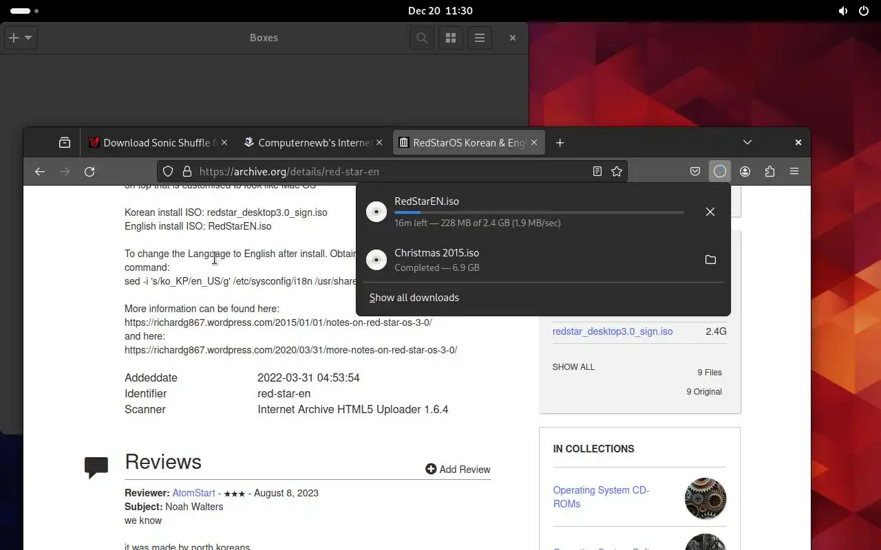Open system volume indicator

tap(843, 11)
